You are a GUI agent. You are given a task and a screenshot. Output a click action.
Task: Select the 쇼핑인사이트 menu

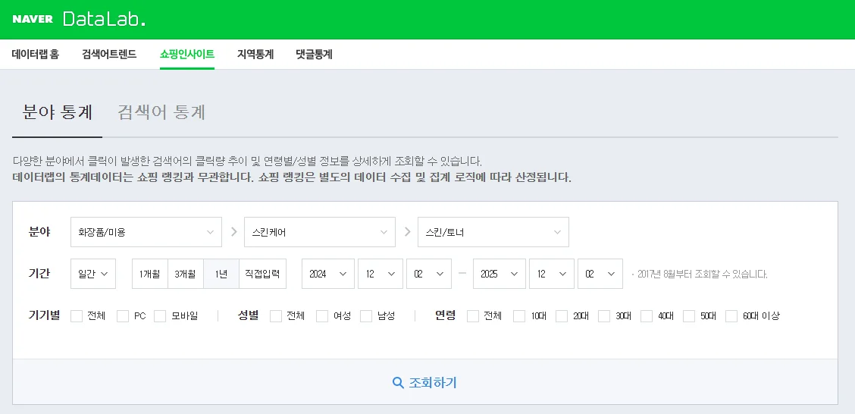click(187, 54)
